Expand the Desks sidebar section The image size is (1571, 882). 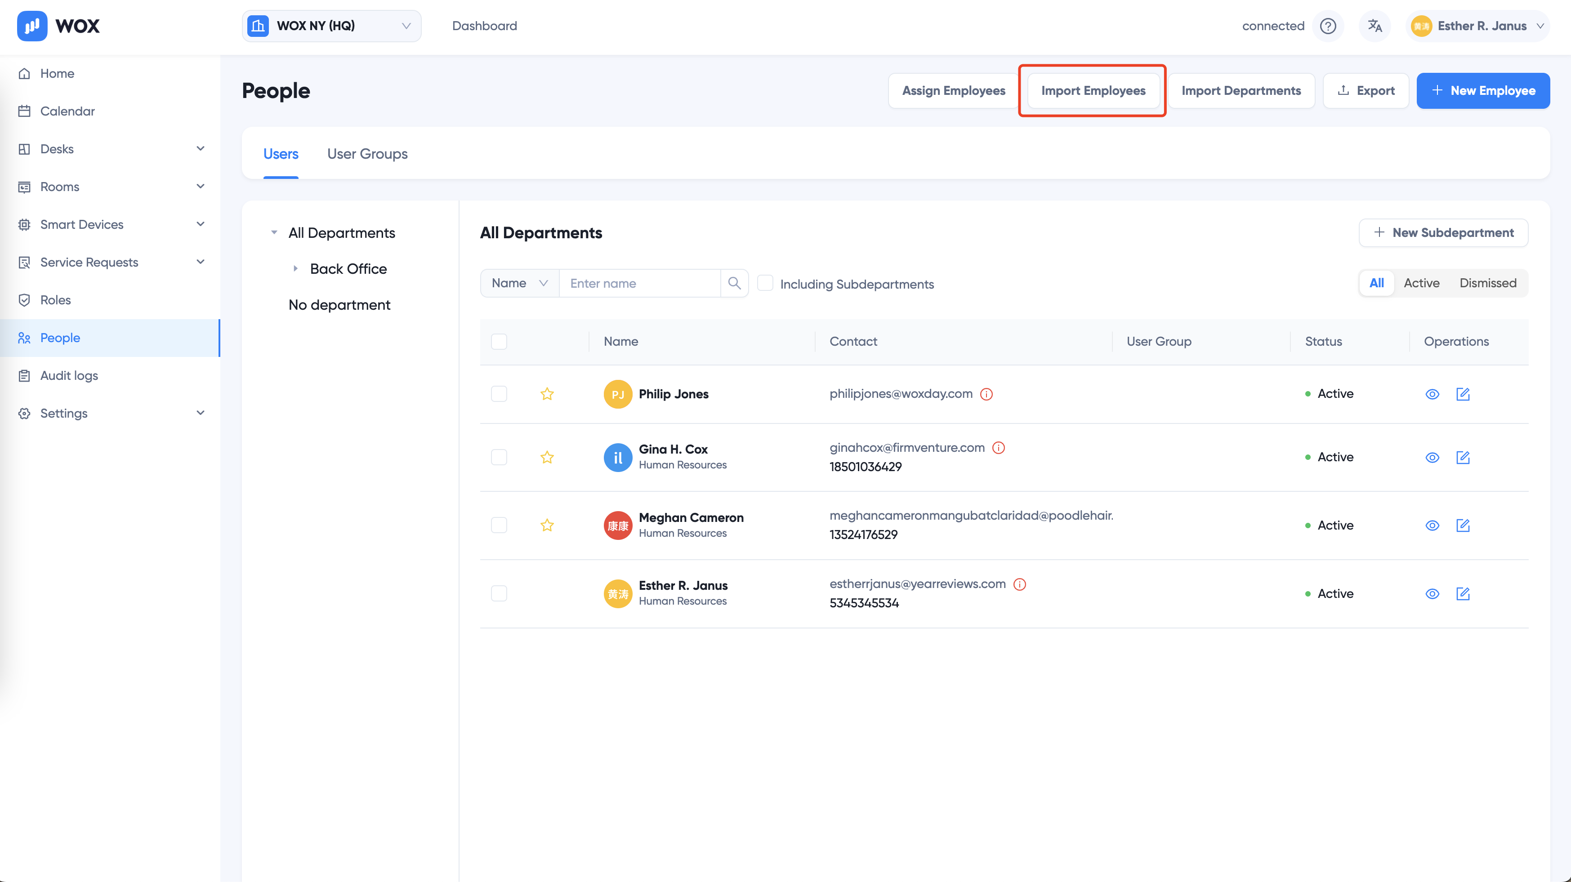200,149
